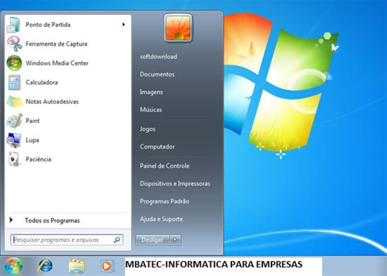Open the Paciência card game
Viewport: 387px width, 276px height.
coord(38,159)
